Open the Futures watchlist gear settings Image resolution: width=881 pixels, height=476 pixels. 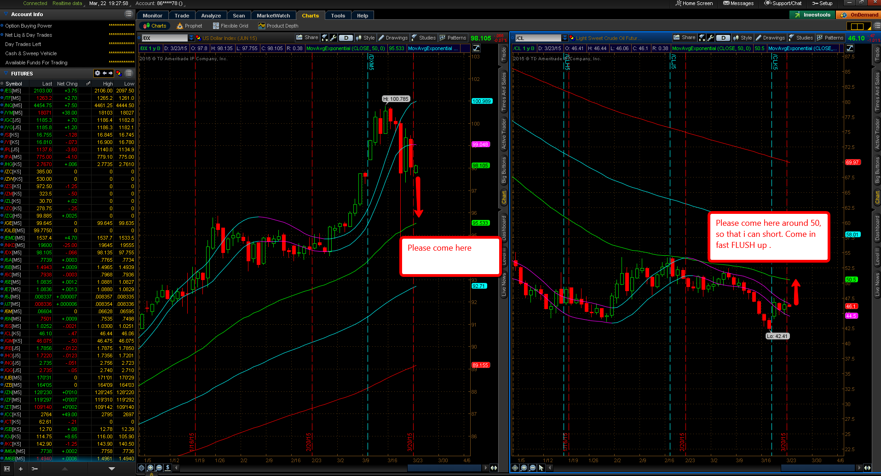point(97,73)
